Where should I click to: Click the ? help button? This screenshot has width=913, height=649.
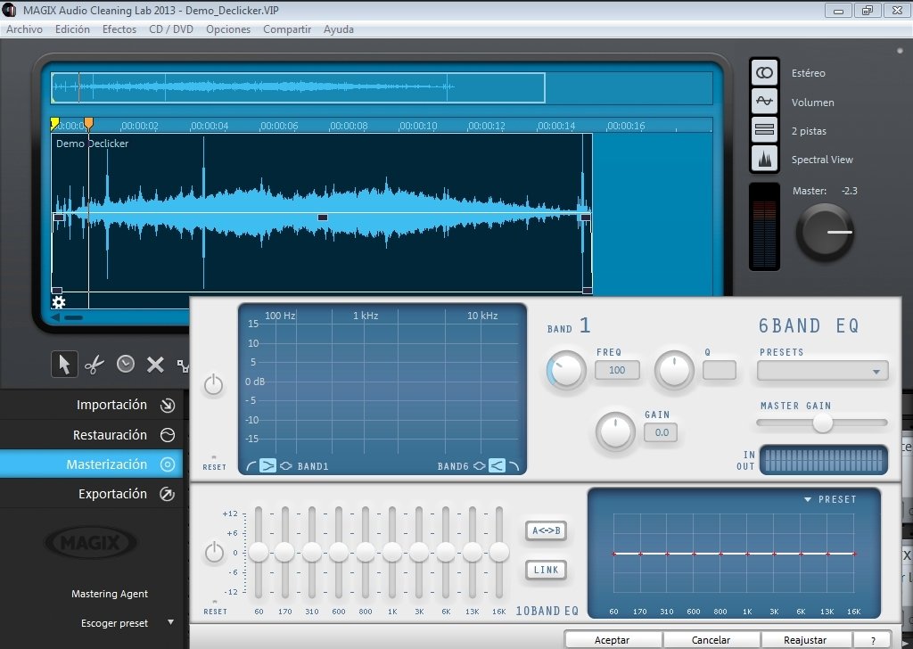point(874,640)
